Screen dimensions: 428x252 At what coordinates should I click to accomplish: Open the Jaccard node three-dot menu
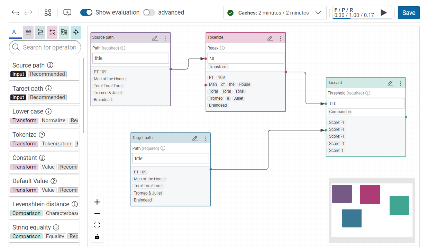[400, 83]
